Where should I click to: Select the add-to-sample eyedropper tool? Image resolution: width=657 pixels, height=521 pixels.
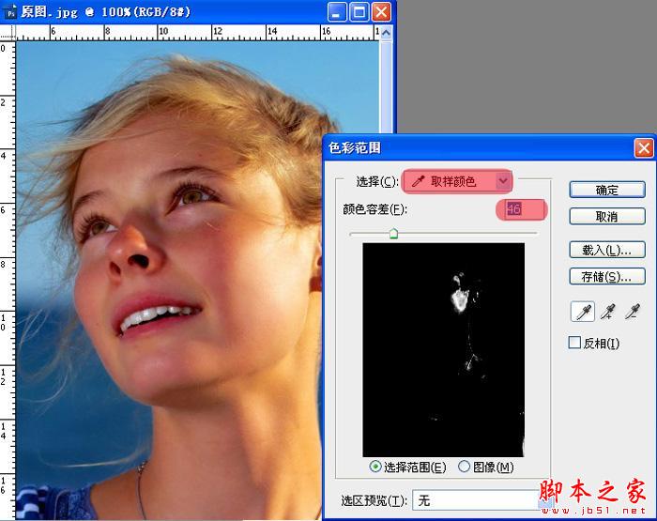[608, 313]
